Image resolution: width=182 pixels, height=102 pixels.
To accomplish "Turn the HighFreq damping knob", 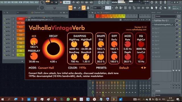I will [x=74, y=44].
